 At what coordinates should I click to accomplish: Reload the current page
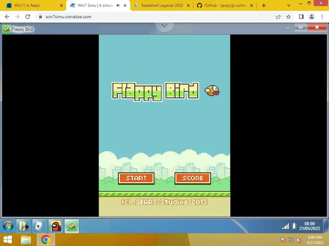click(x=28, y=17)
